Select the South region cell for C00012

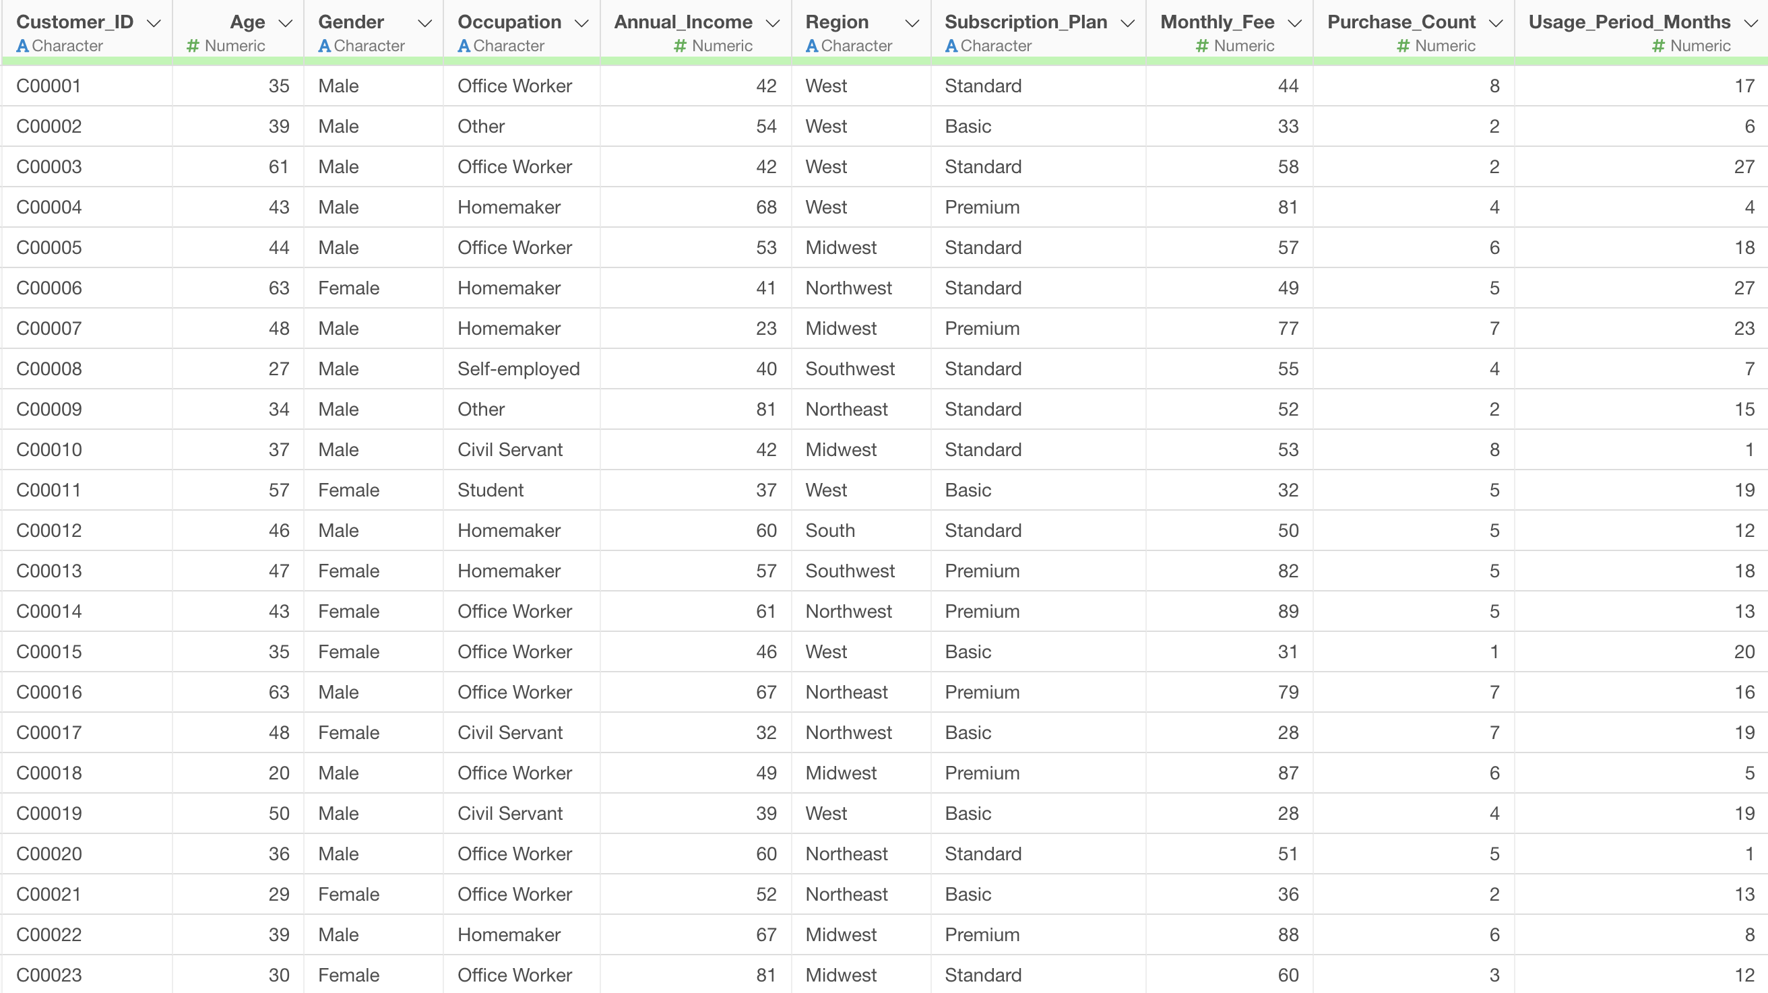830,530
